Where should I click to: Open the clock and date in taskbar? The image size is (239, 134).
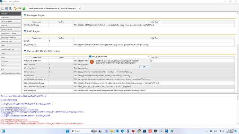click(230, 131)
